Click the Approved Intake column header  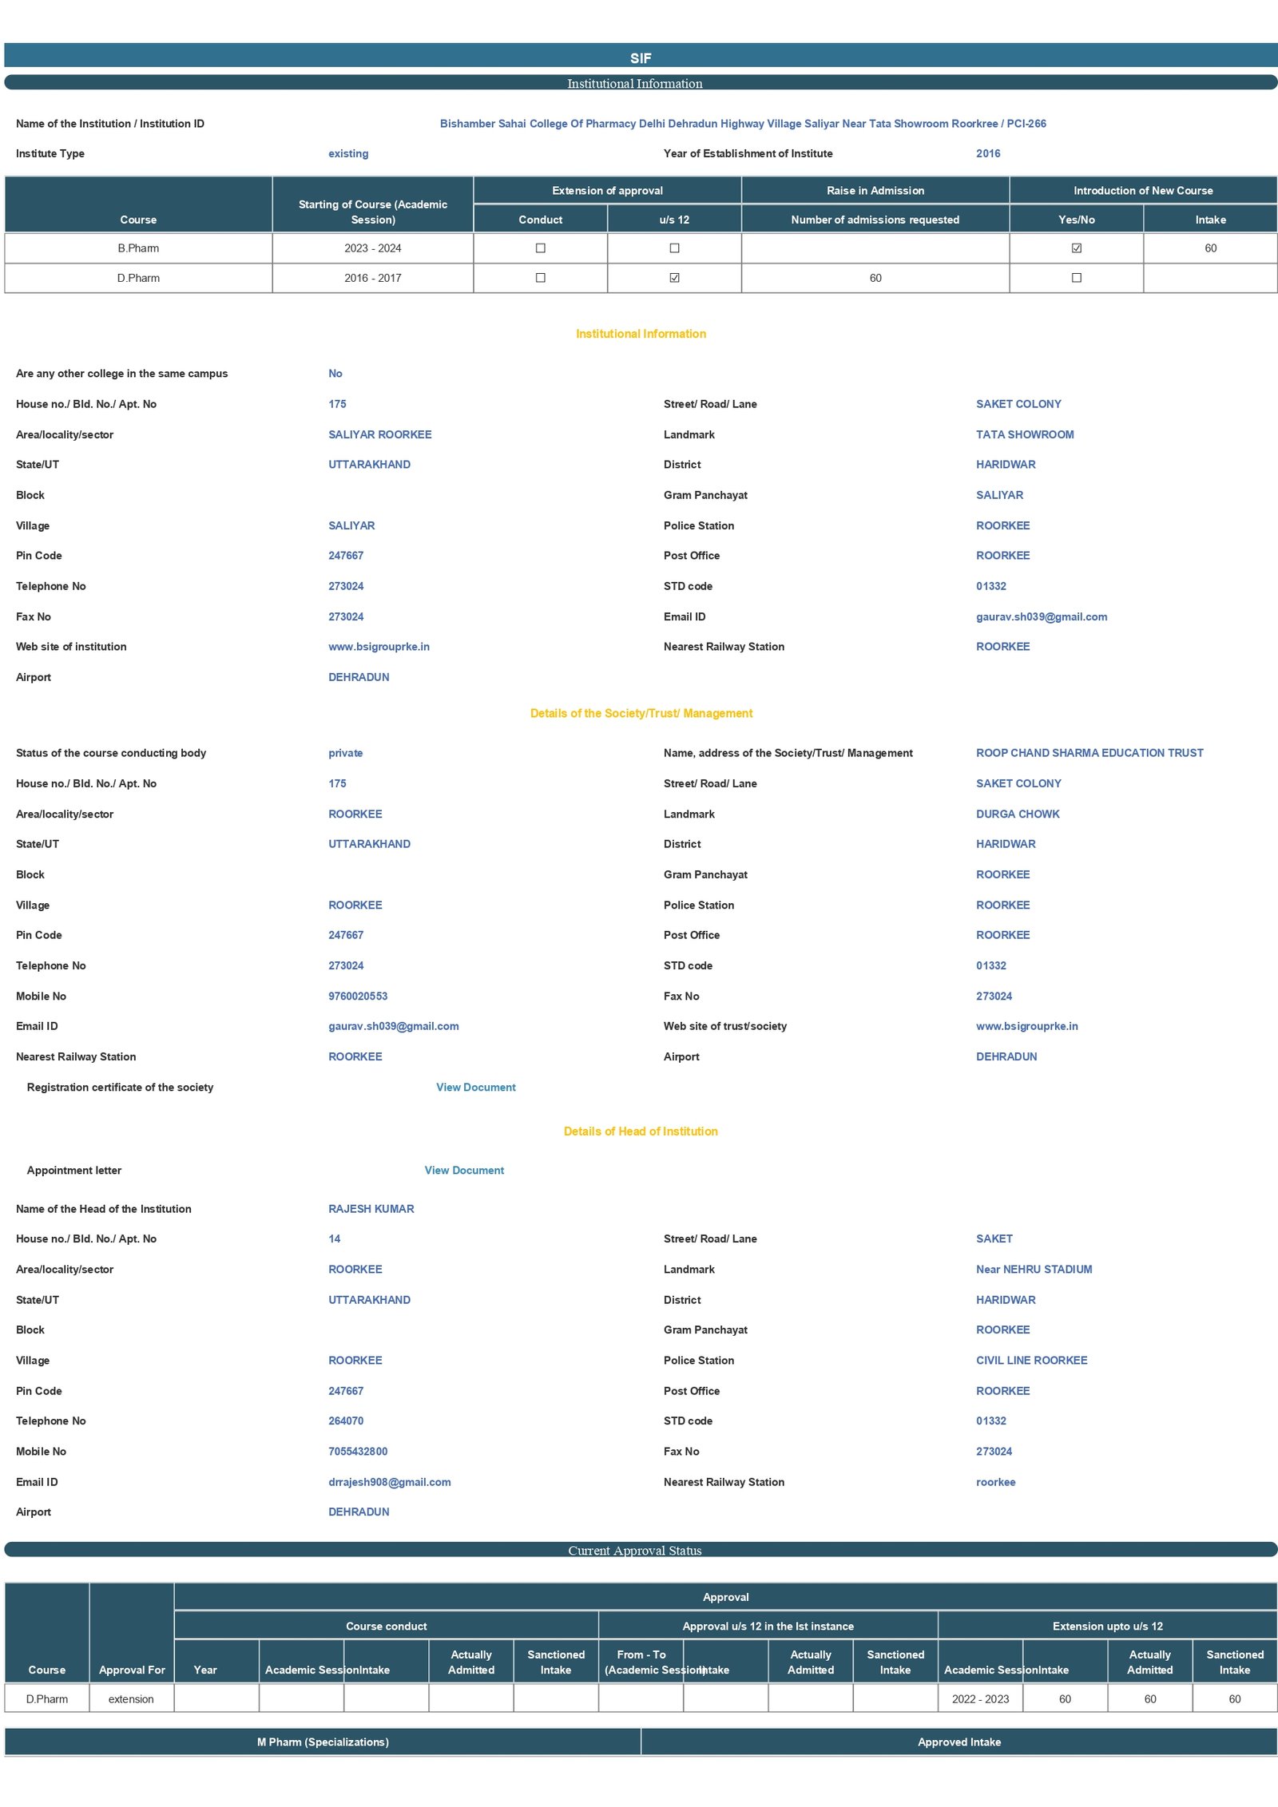[x=958, y=1742]
